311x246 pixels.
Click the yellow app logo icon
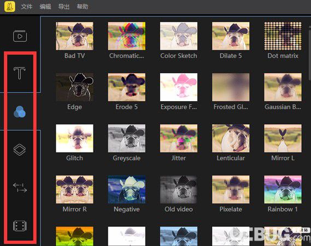click(x=10, y=7)
